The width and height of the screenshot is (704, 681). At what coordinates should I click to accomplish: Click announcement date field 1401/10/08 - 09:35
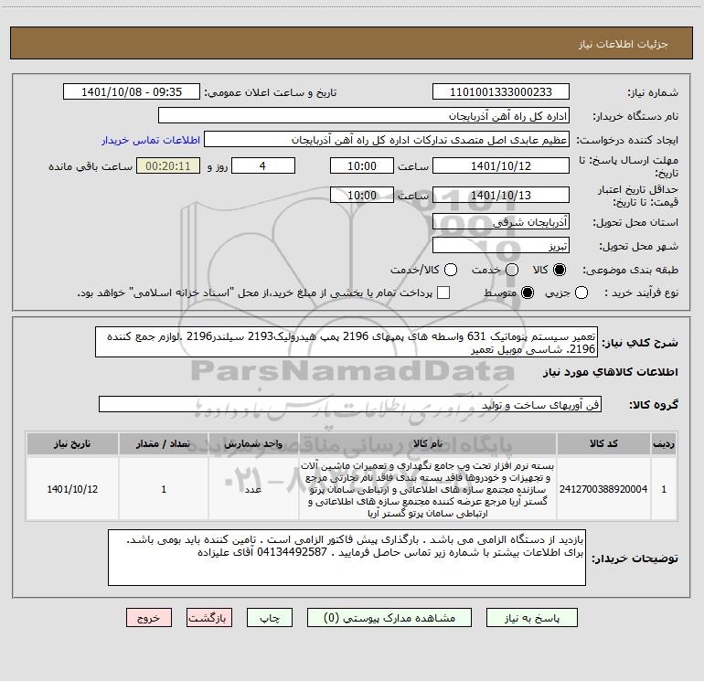132,91
